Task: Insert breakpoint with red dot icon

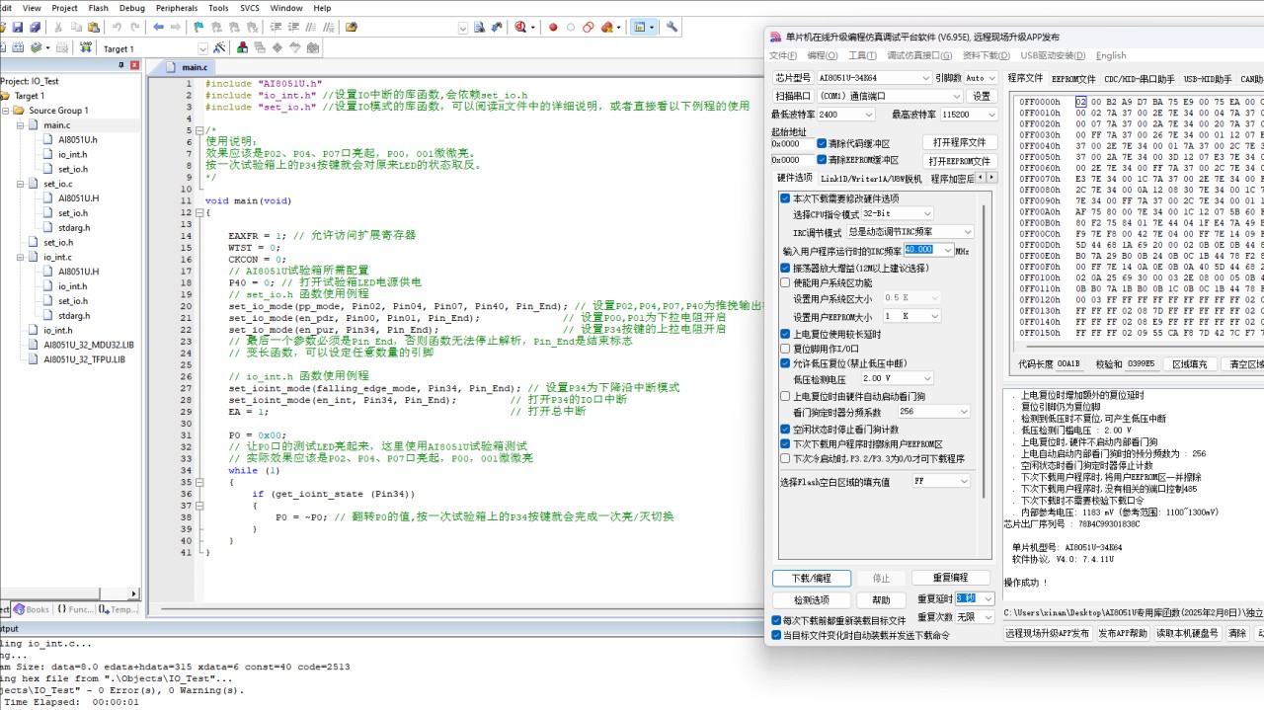Action: 553,27
